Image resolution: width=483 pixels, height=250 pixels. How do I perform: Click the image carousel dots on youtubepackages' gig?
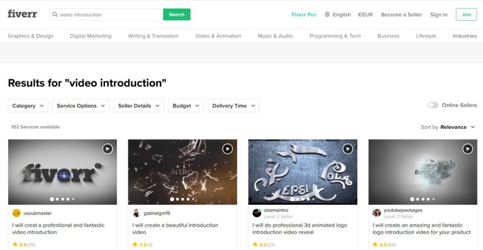(x=422, y=199)
